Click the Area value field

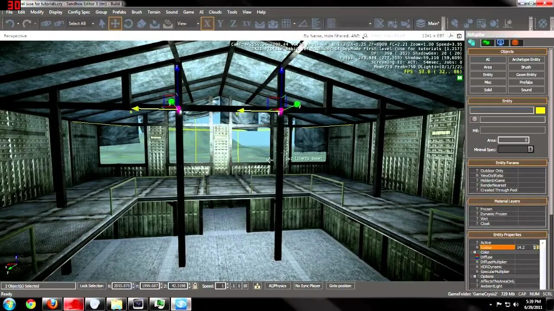(x=513, y=140)
